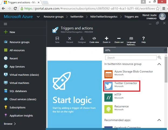Open the Chrome menu icon

coord(164,8)
